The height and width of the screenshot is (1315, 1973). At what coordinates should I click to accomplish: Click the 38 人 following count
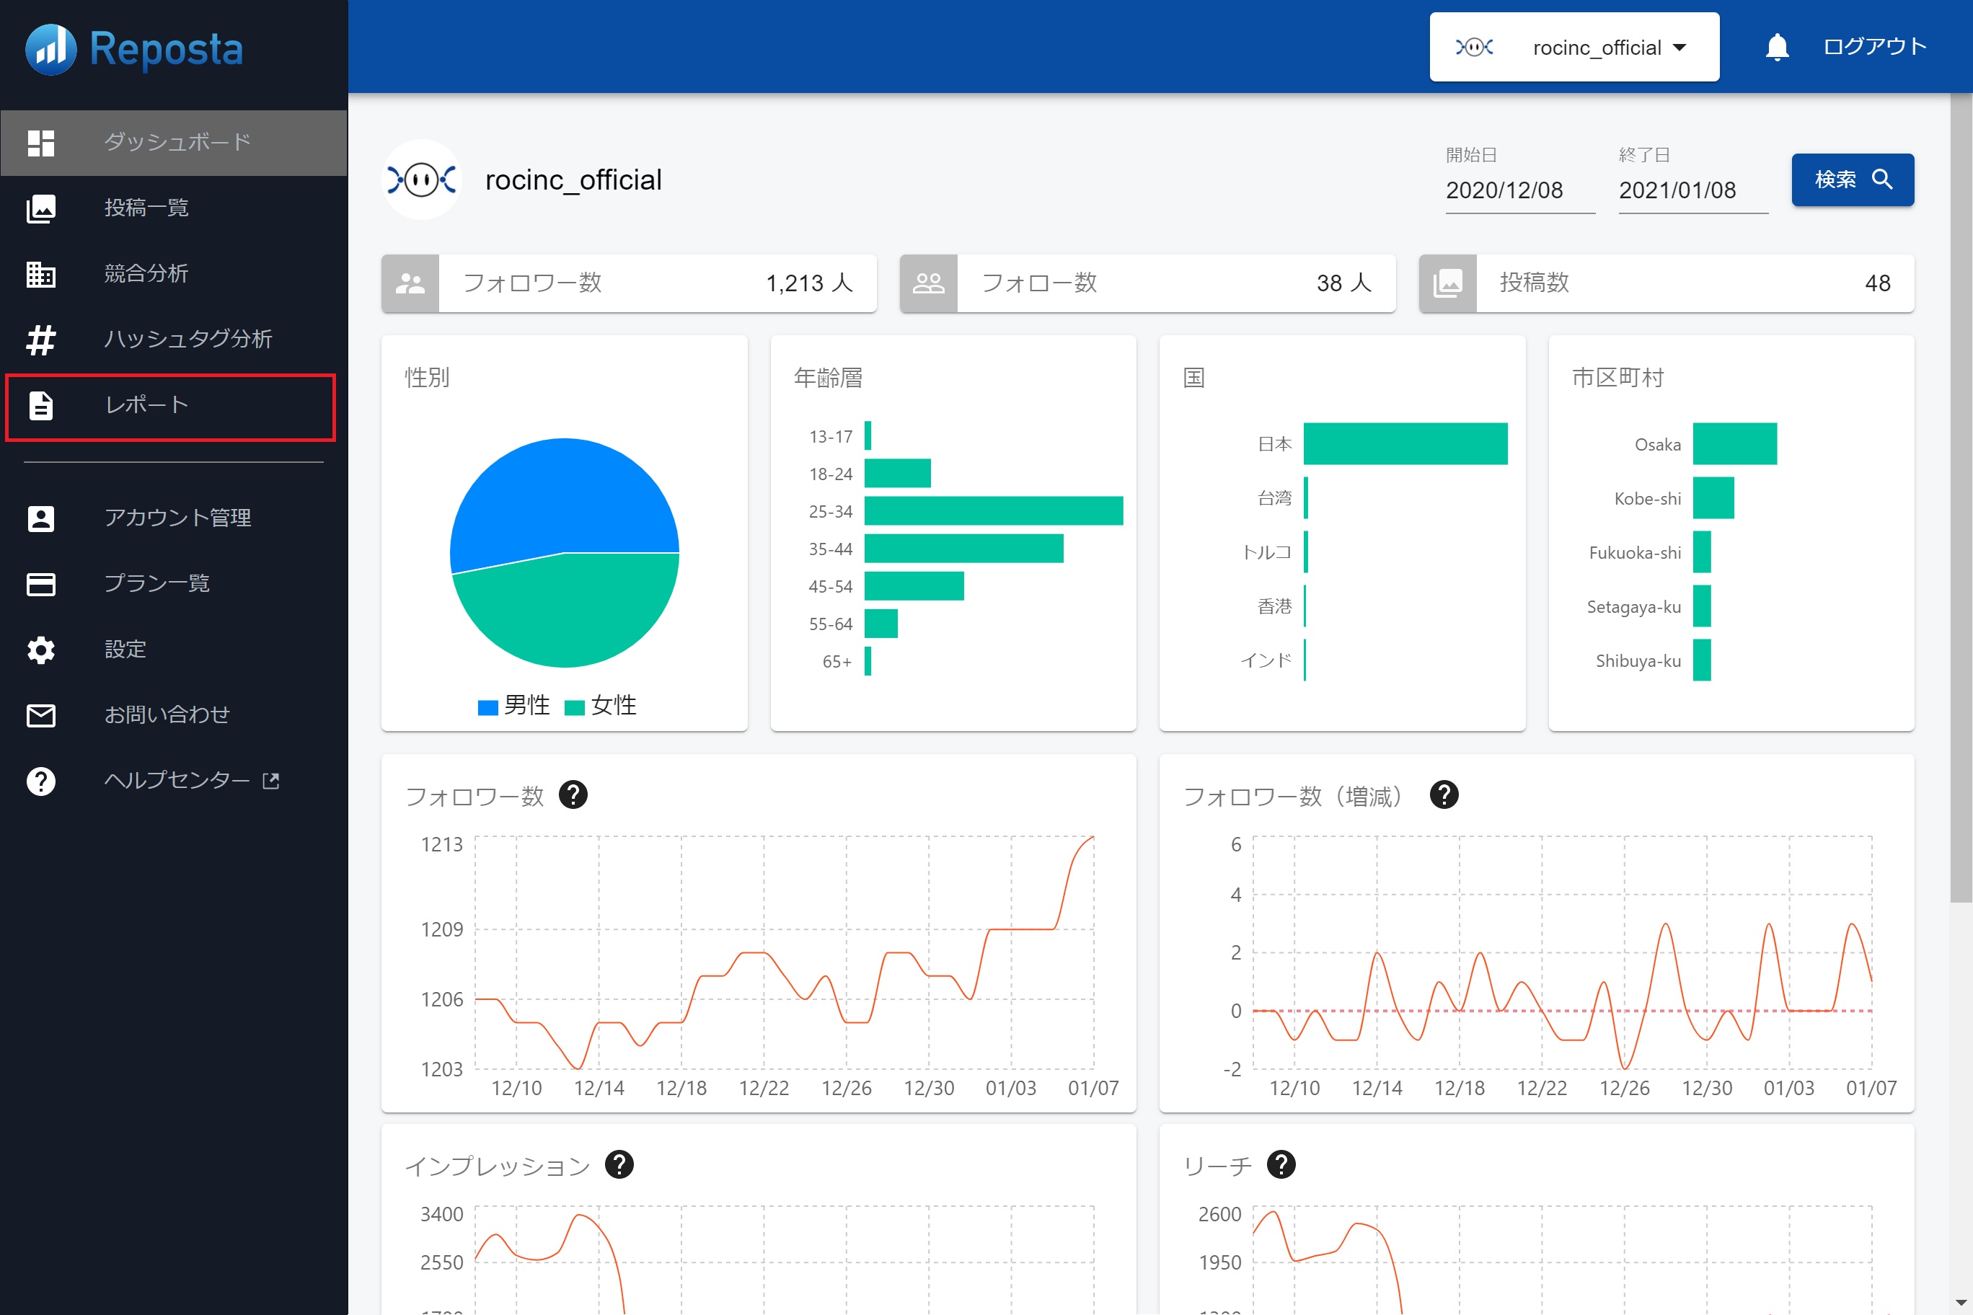[x=1344, y=283]
